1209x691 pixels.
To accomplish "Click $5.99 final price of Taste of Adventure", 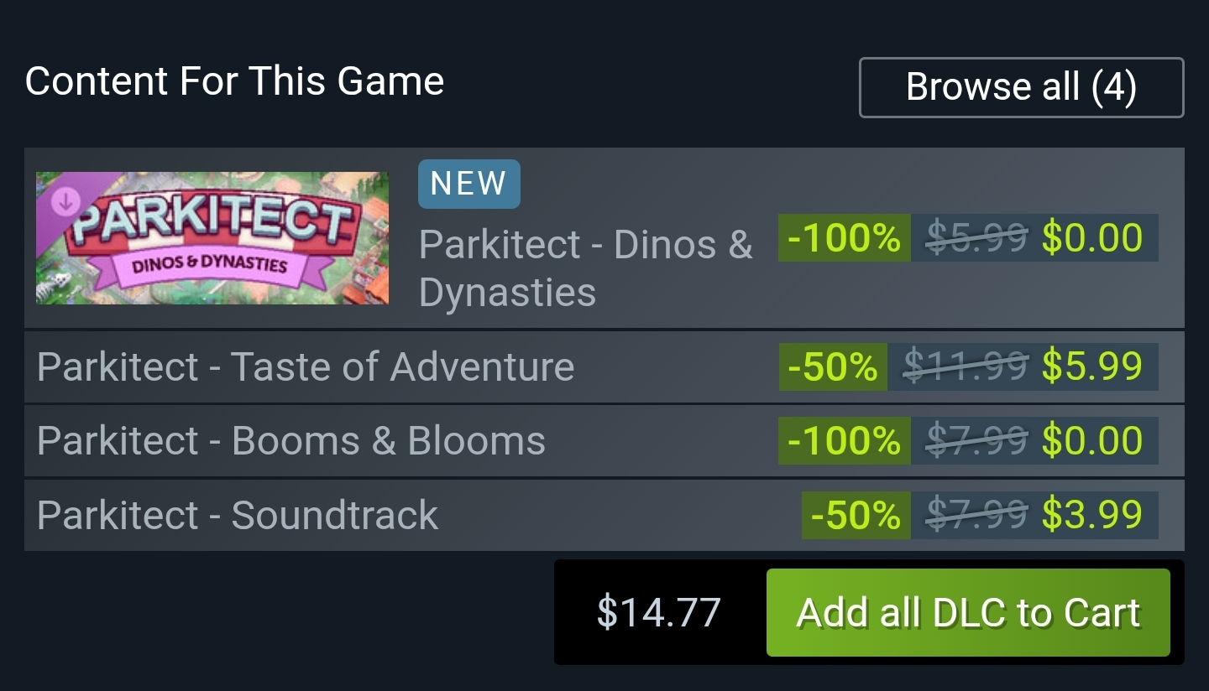I will pos(1092,367).
